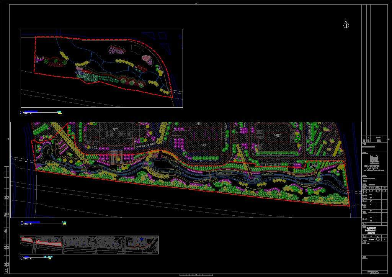This screenshot has width=392, height=277.
Task: Click the north arrow compass symbol
Action: (346, 25)
